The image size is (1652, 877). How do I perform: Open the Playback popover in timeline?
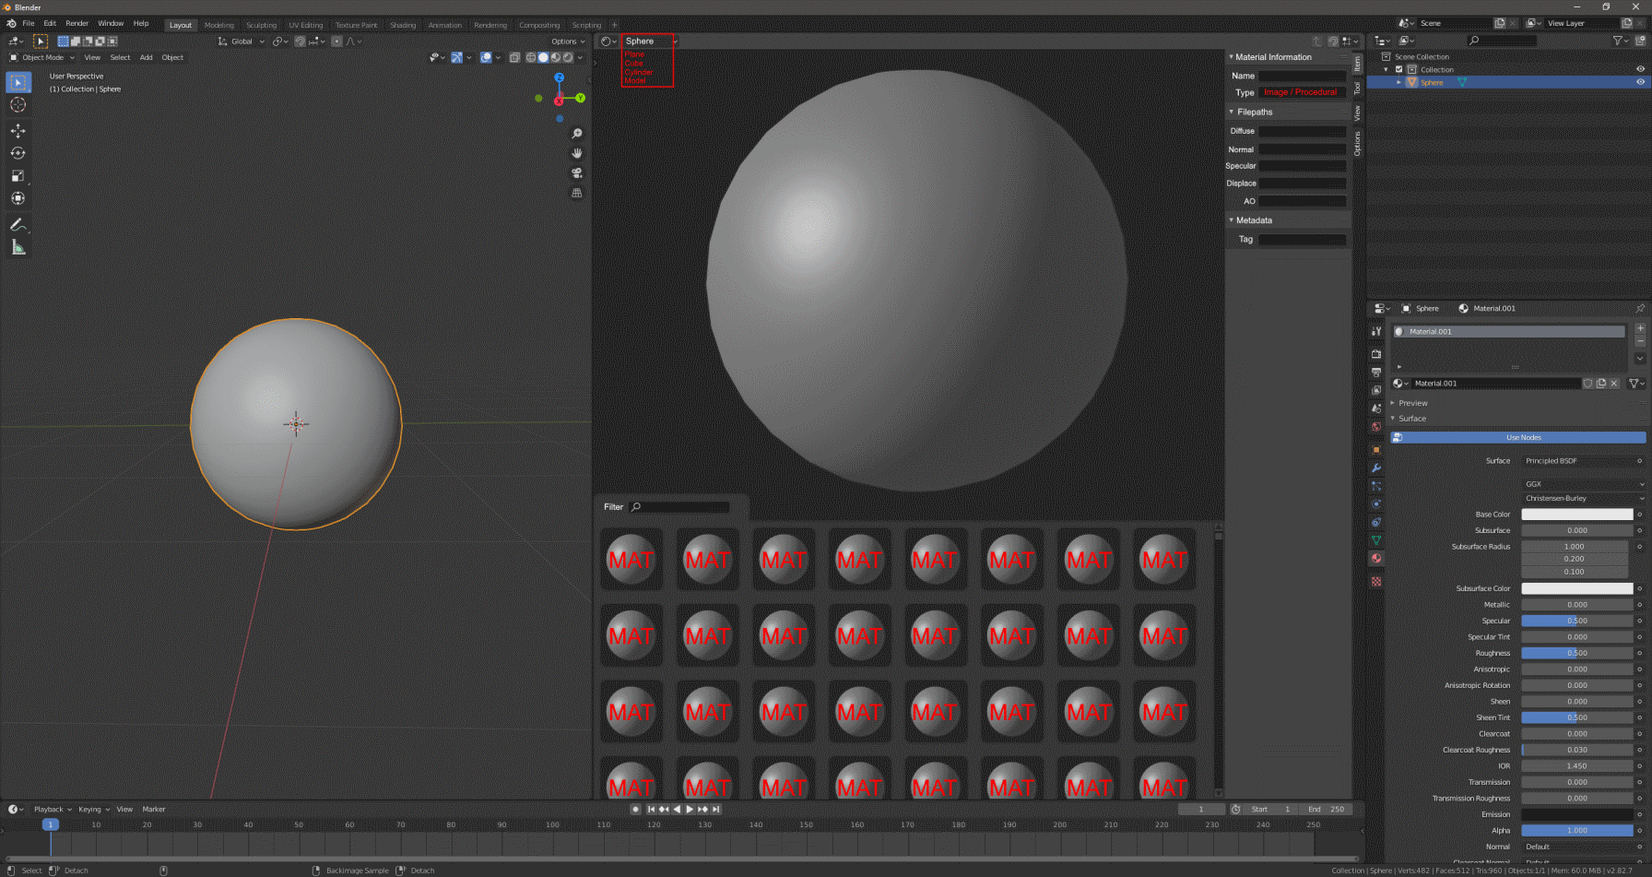[52, 809]
